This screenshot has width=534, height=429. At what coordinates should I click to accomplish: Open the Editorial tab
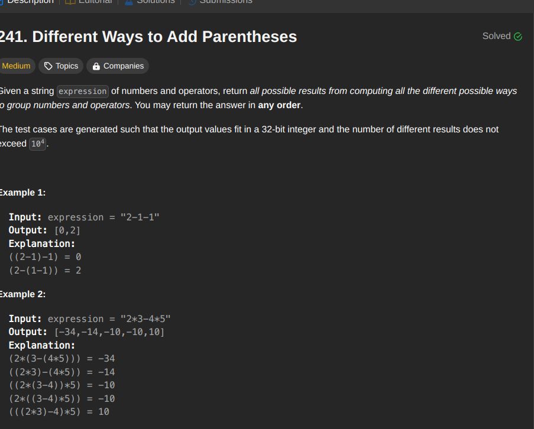(x=89, y=2)
